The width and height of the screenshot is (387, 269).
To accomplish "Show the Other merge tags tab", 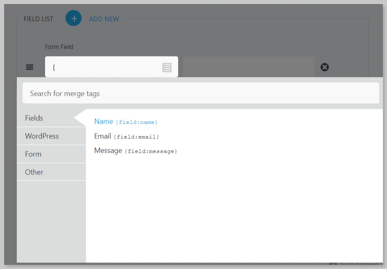I will pyautogui.click(x=34, y=172).
